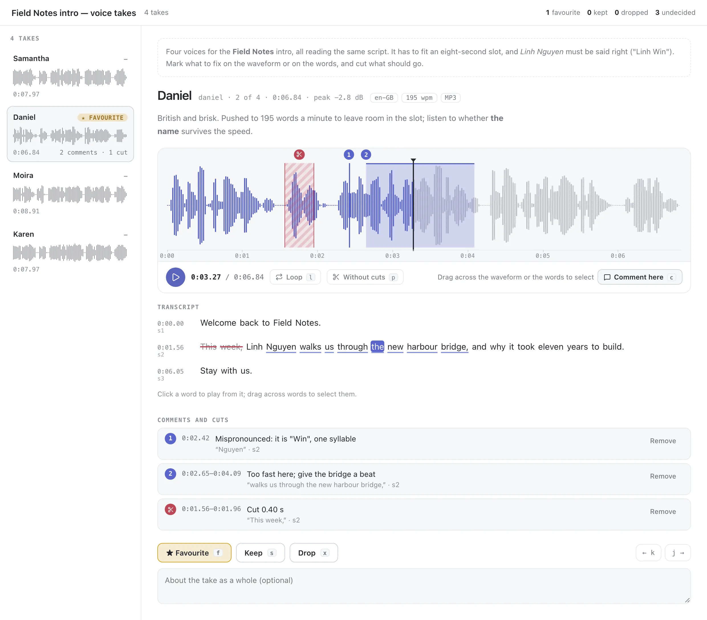Click the FAVOURITE badge on Daniel card

(x=103, y=117)
